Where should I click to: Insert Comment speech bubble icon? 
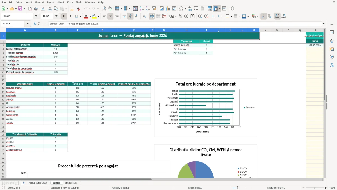tap(196, 9)
